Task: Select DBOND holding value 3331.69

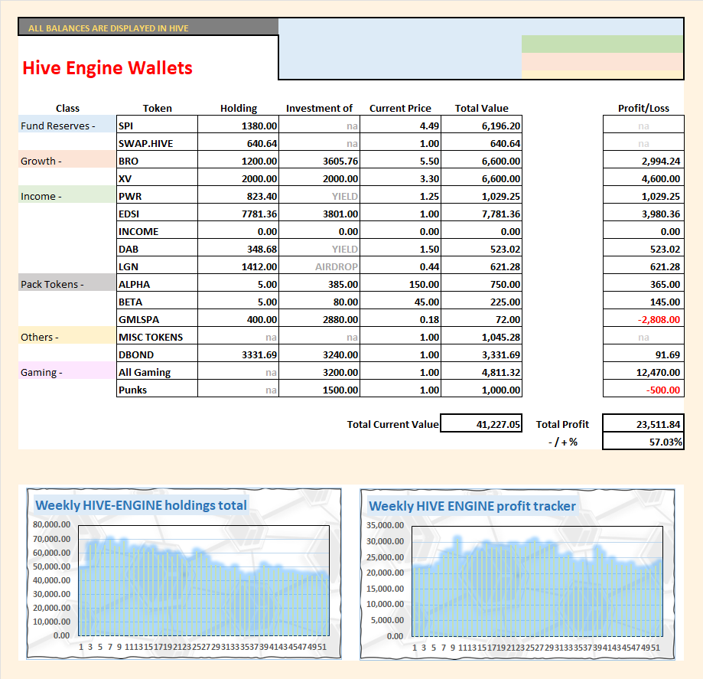Action: (x=238, y=353)
